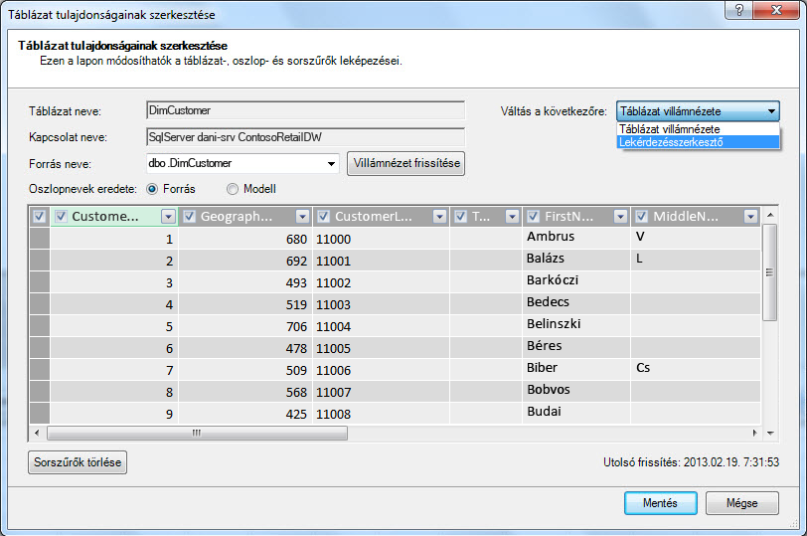
Task: Click the cell containing Ambrus
Action: (x=575, y=237)
